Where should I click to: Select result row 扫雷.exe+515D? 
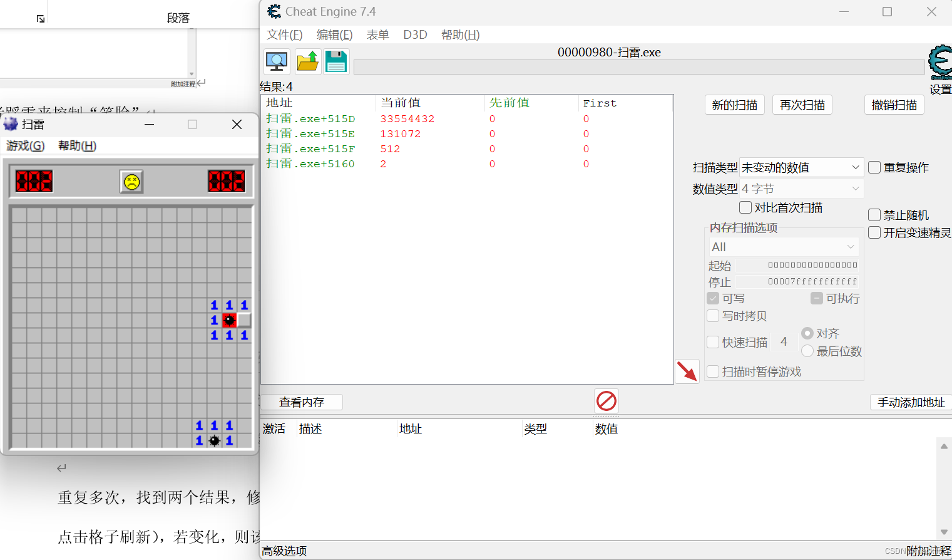pyautogui.click(x=467, y=118)
